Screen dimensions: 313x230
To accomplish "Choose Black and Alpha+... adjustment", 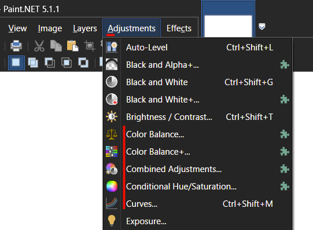I will [198, 65].
